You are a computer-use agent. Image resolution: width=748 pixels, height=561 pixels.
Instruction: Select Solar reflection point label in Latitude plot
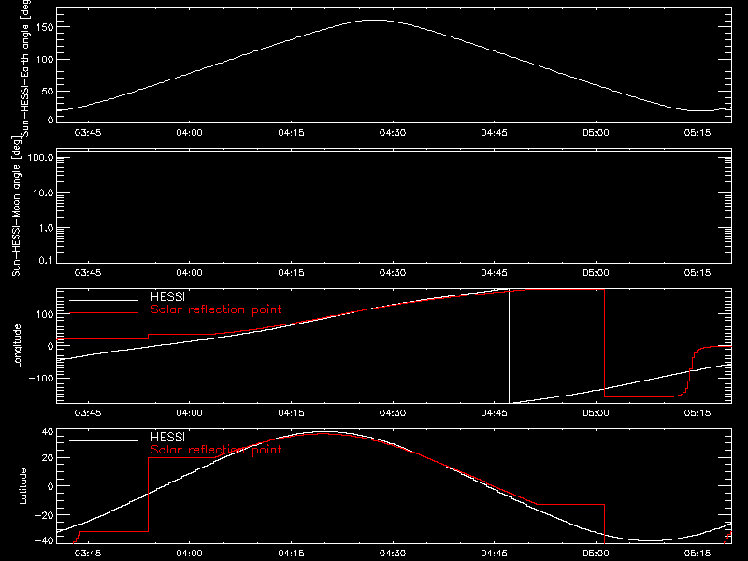pos(216,450)
